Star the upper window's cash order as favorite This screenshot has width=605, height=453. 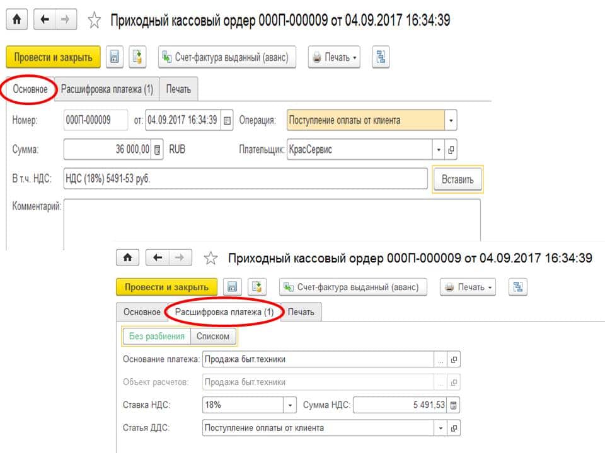[x=94, y=20]
